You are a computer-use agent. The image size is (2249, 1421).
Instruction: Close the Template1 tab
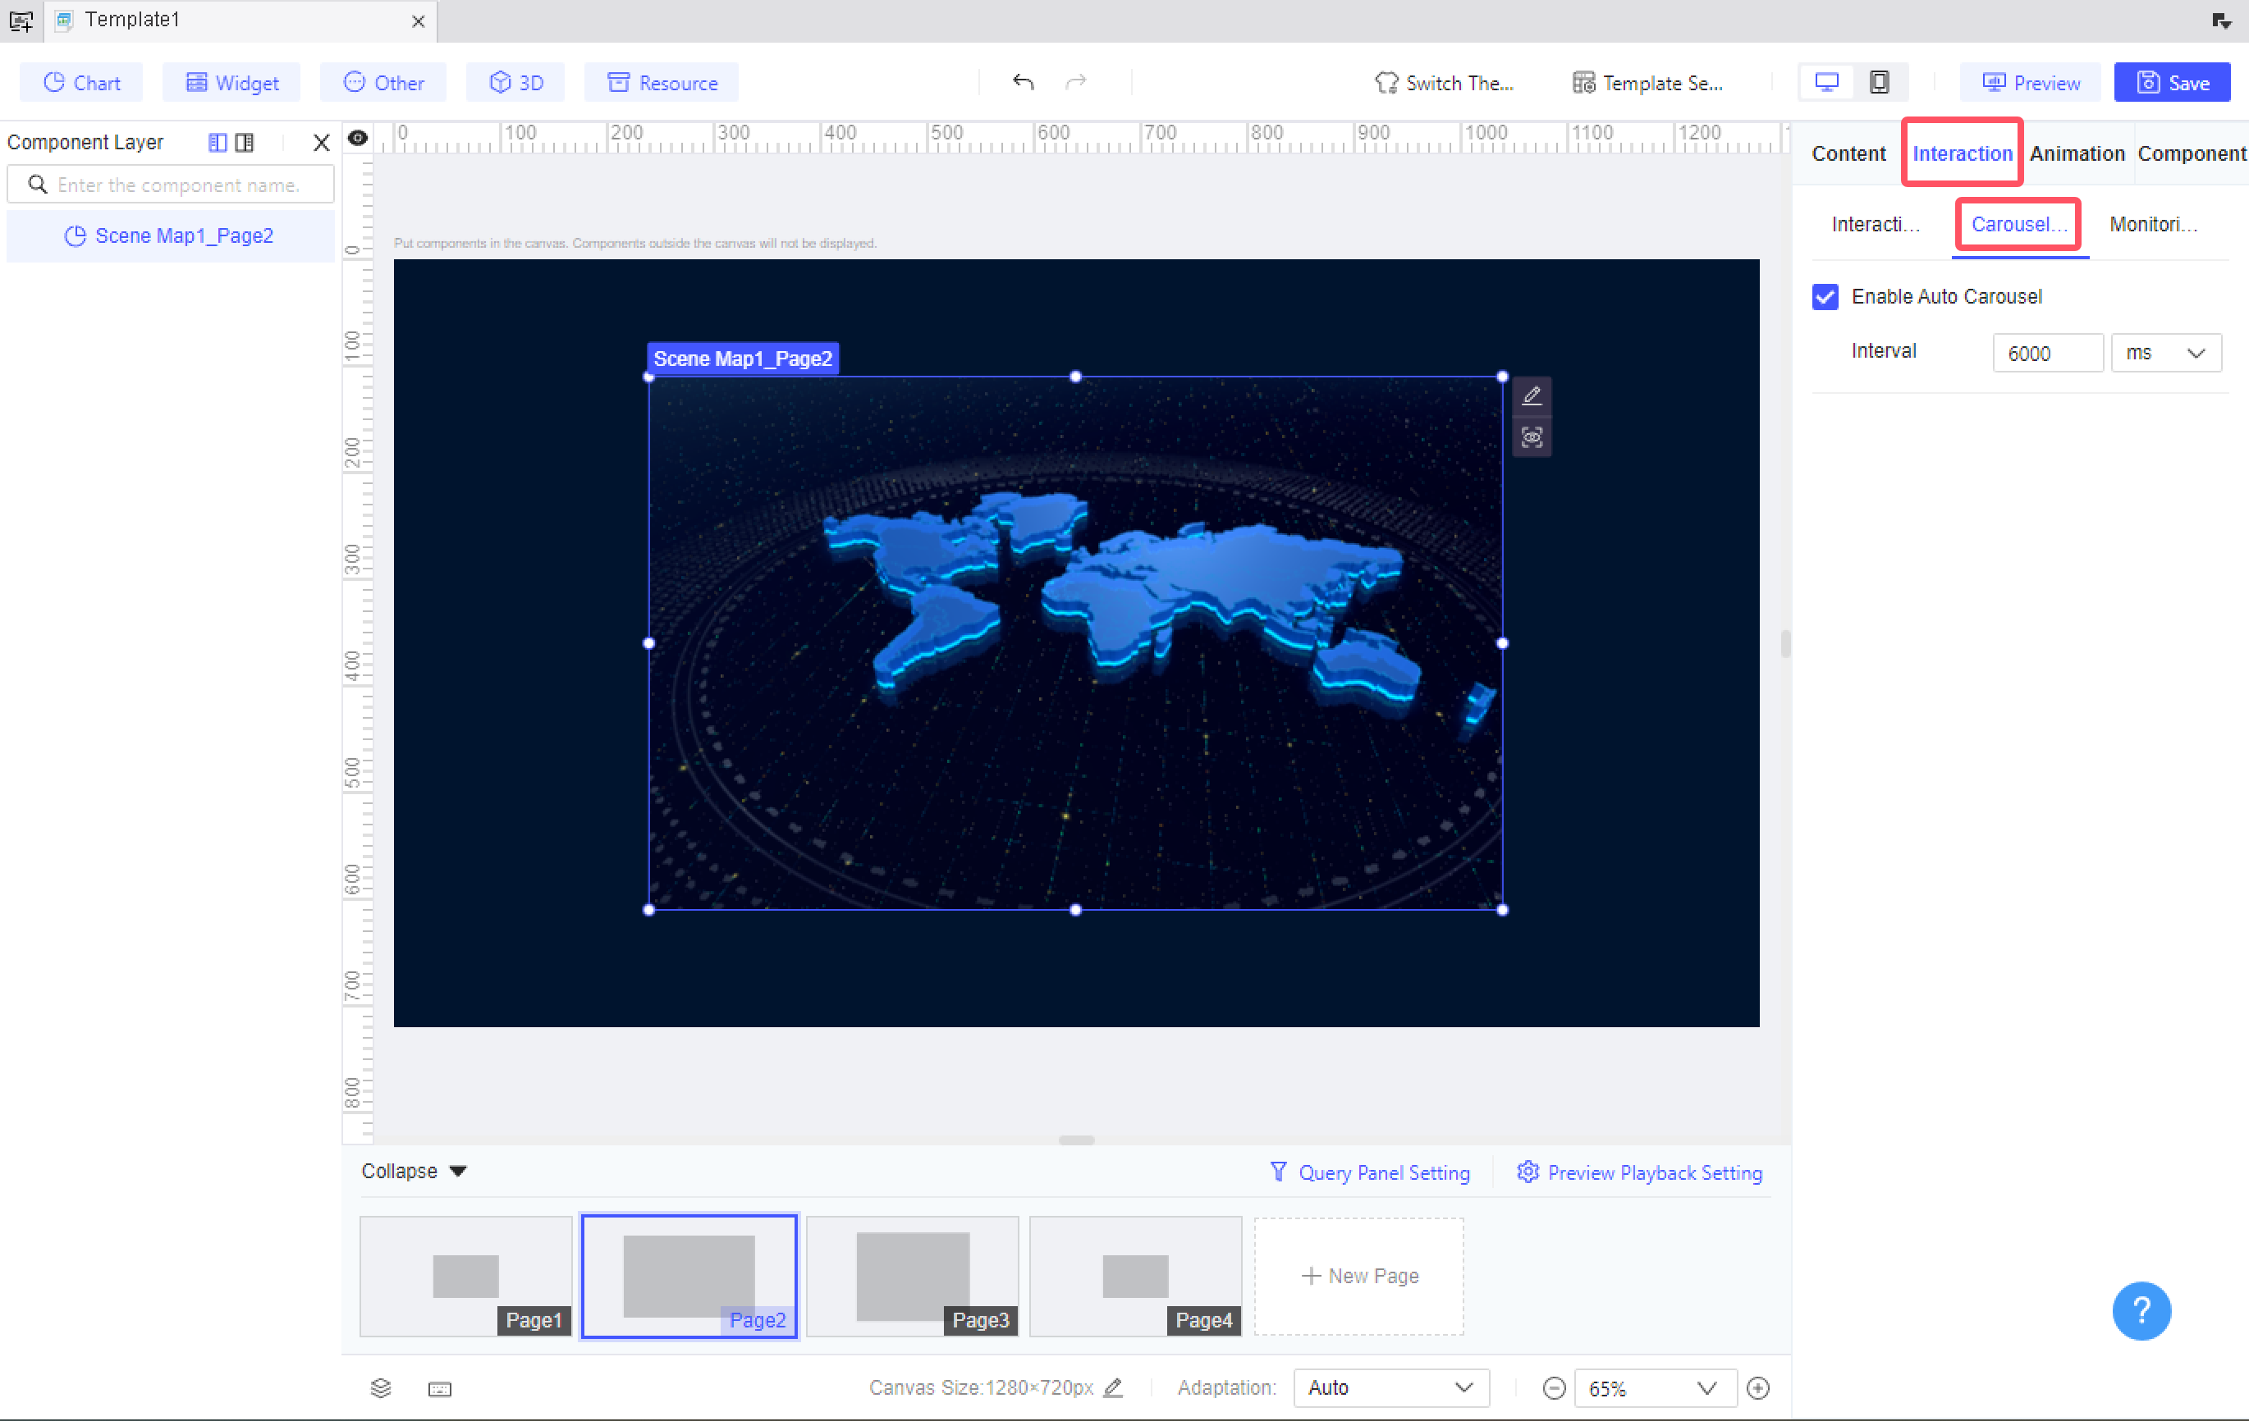coord(418,21)
